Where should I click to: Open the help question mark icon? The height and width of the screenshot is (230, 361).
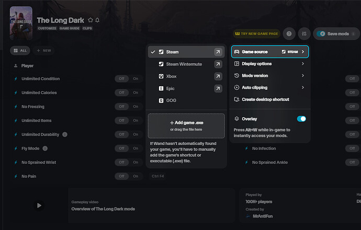click(x=289, y=33)
